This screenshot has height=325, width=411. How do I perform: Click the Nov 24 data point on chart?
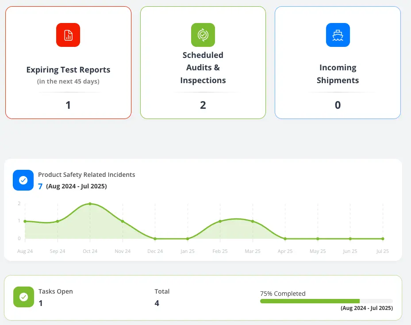click(123, 221)
